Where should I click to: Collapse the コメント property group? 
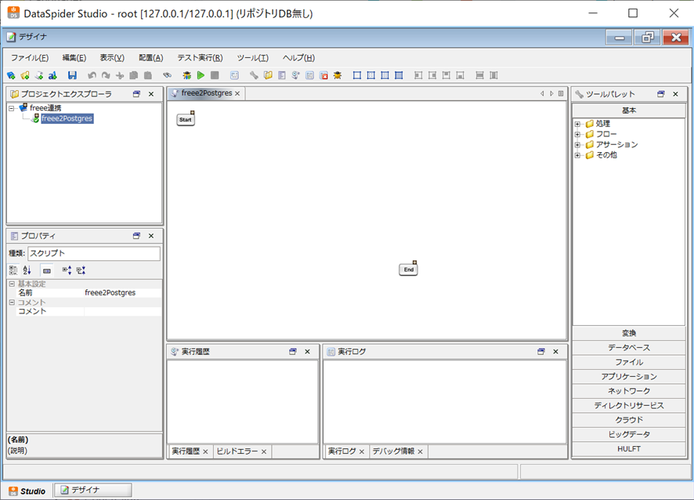point(12,303)
